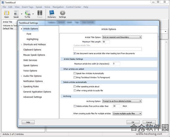Screen dimensions: 170x137
Task: Open the Article Title Option dropdown
Action: point(122,37)
